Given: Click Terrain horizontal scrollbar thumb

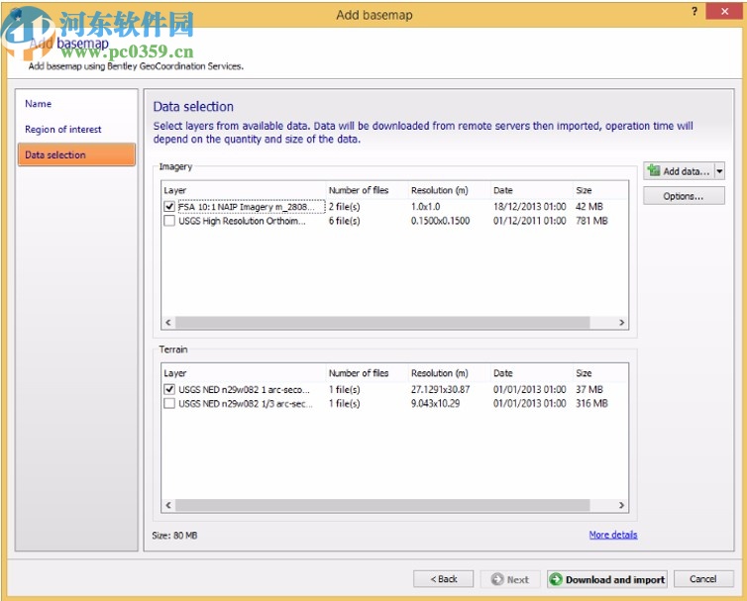Looking at the screenshot, I should coord(382,505).
